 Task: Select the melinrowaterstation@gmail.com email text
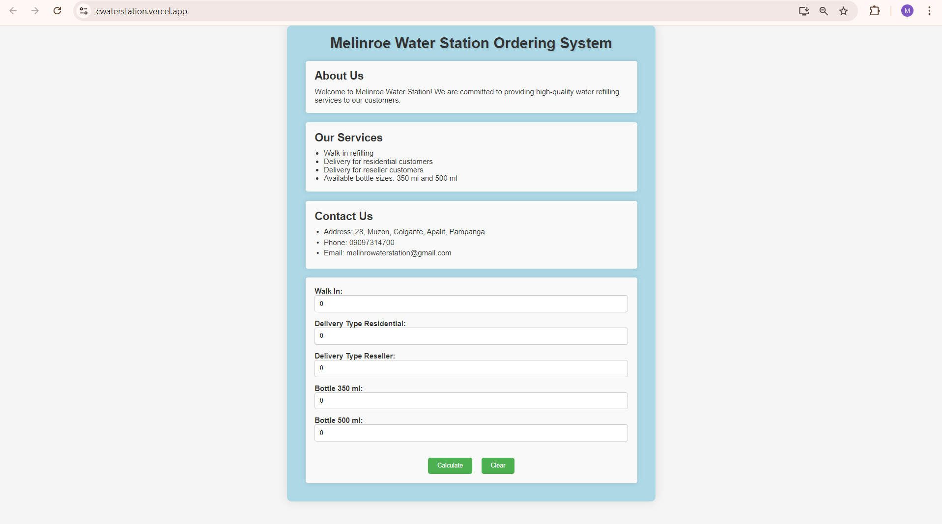[x=399, y=253]
